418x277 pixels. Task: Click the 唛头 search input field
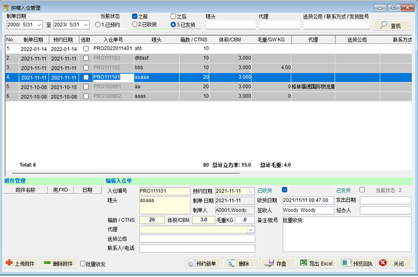click(230, 25)
